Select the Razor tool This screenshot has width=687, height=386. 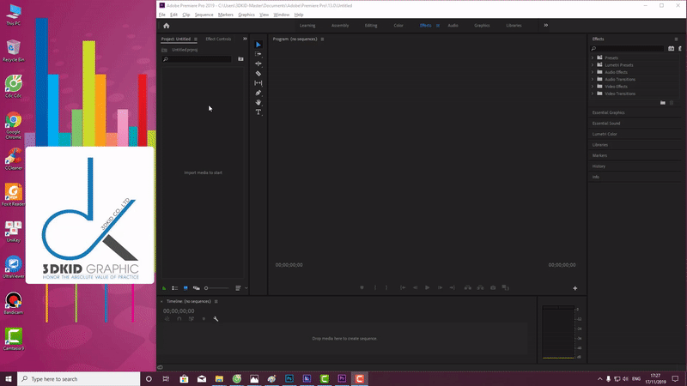click(258, 74)
